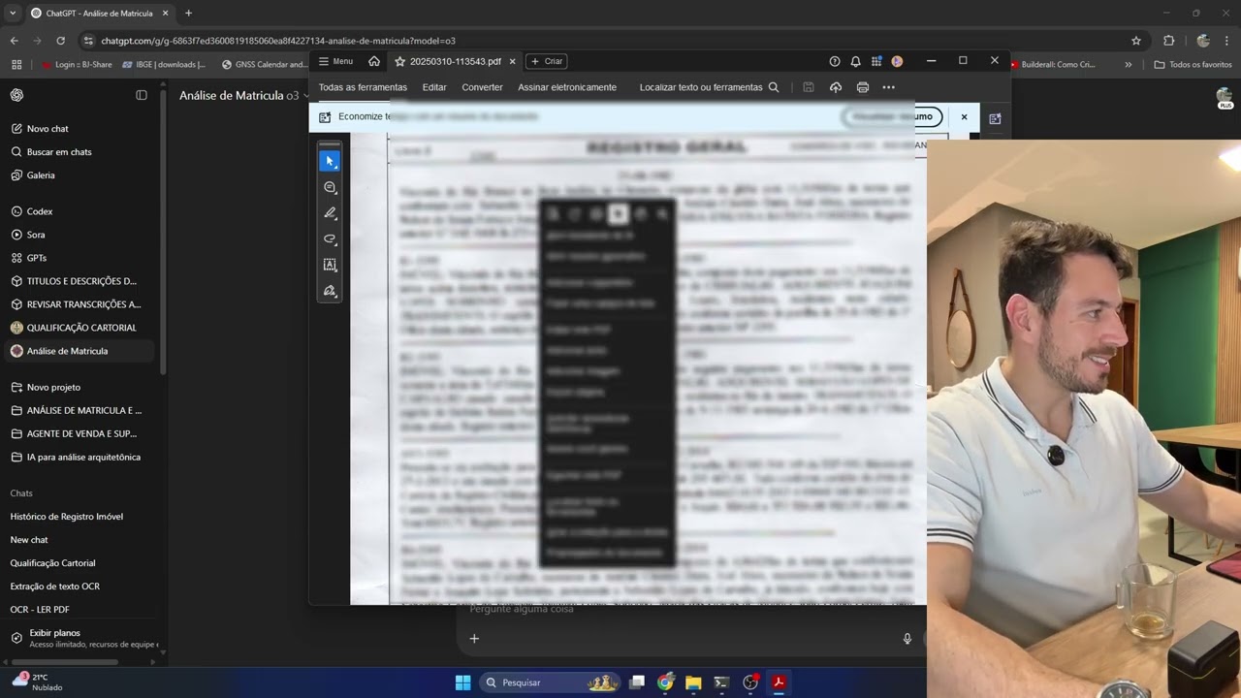
Task: Open IA para análise arquitetônica project
Action: tap(78, 457)
